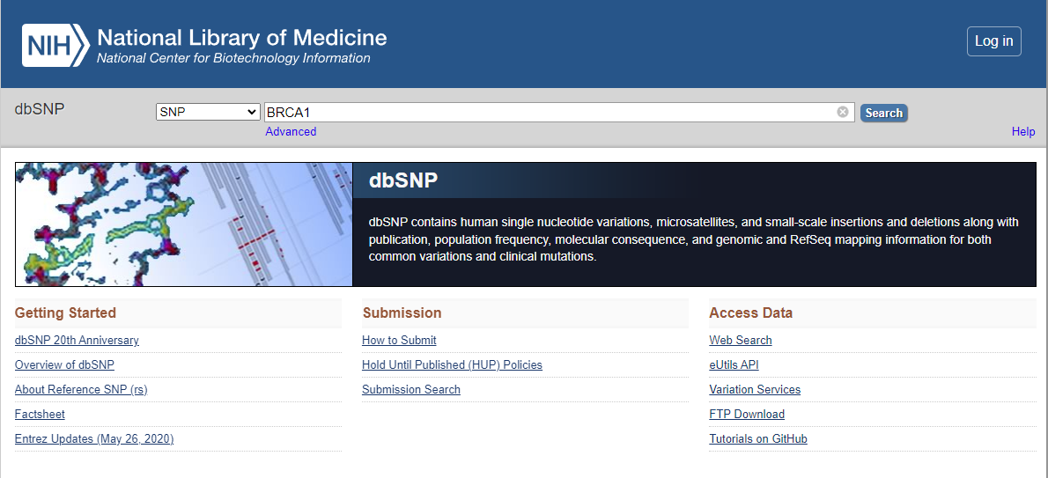The width and height of the screenshot is (1048, 478).
Task: Click the dbSNP banner molecule image
Action: [183, 224]
